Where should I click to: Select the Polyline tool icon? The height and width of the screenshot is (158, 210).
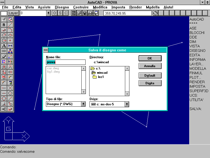(4, 30)
